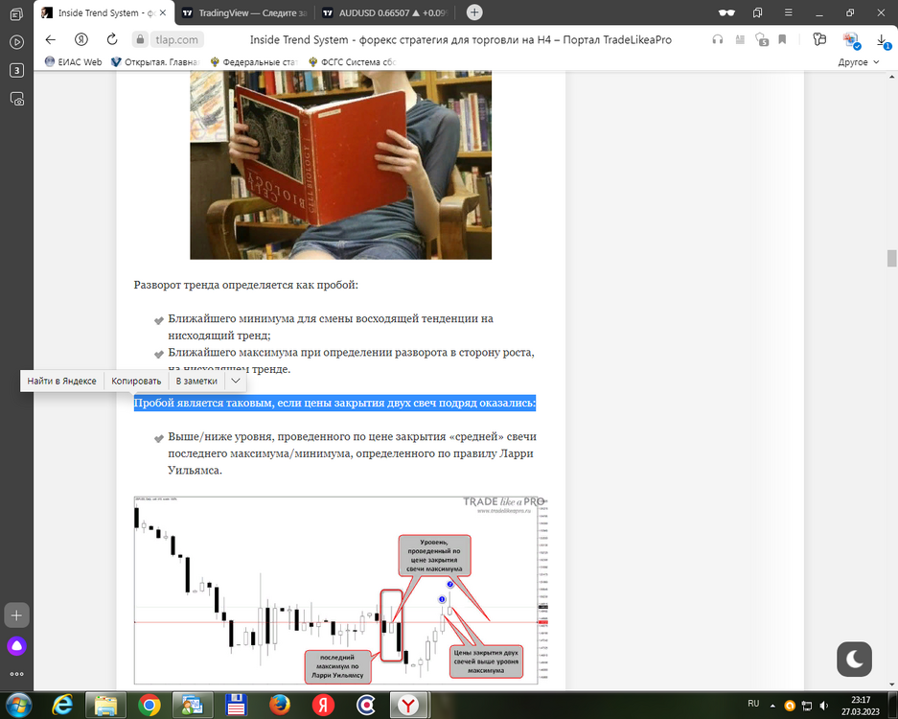Screen dimensions: 898x719
Task: Click the bullet text starting Ближайшего минимума
Action: tap(331, 327)
